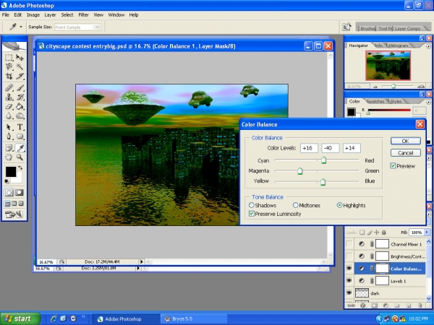Select the Type tool
The height and width of the screenshot is (325, 434).
tap(20, 127)
